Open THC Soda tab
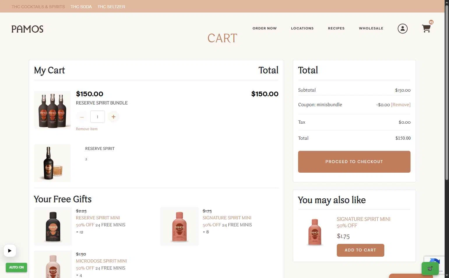Image resolution: width=449 pixels, height=278 pixels. coord(81,7)
